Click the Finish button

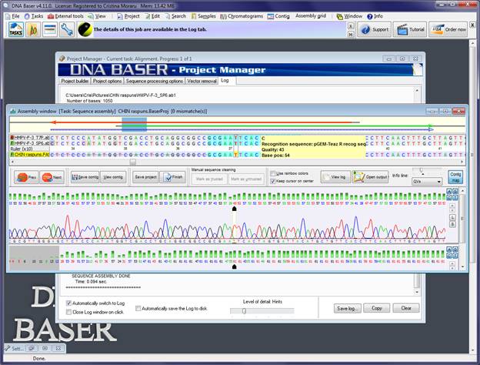pyautogui.click(x=172, y=177)
